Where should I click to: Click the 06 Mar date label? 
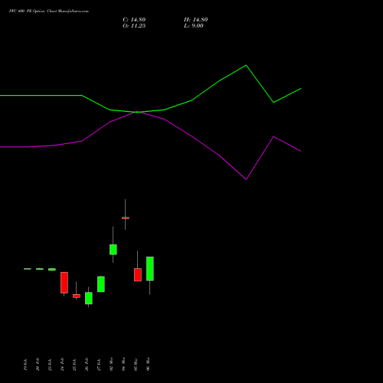[148, 365]
